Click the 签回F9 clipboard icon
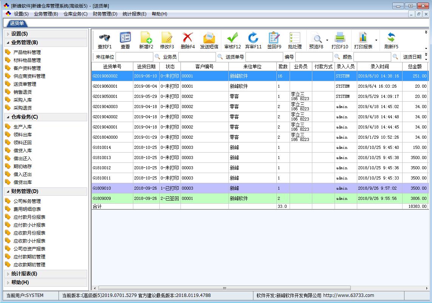432x303 pixels. (274, 38)
